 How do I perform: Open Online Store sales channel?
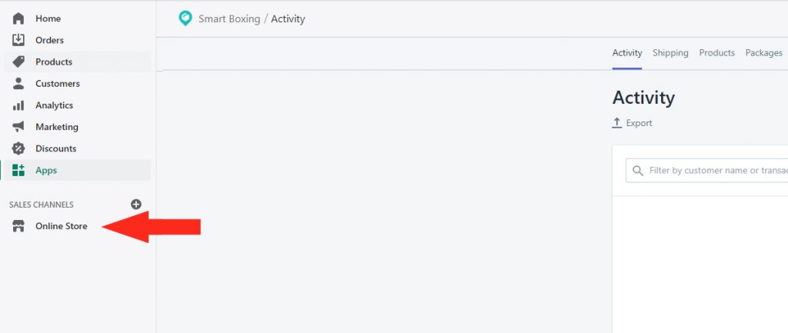coord(62,226)
